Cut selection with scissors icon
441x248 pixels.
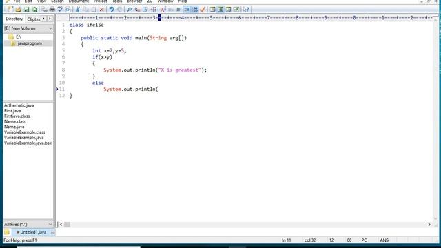78,10
